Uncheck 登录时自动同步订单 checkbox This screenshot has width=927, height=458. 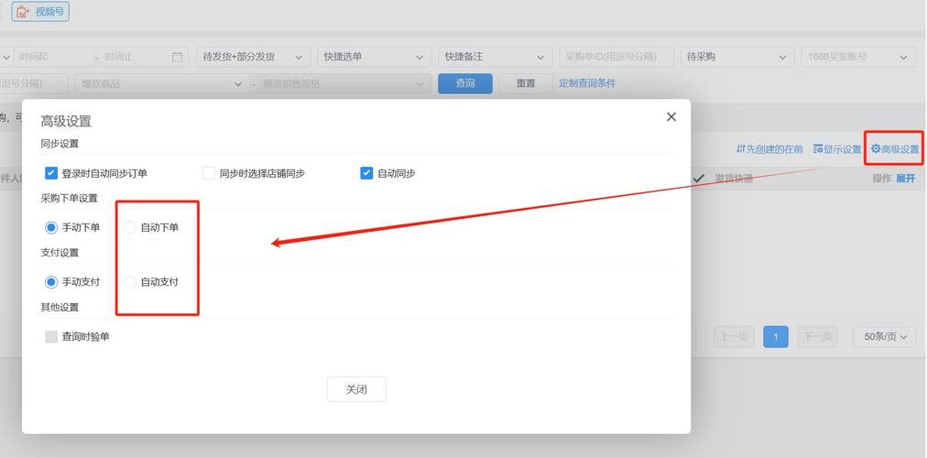[51, 173]
